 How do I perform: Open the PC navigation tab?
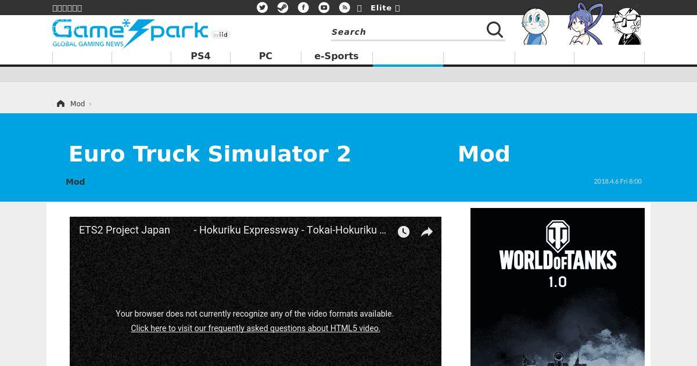(265, 56)
